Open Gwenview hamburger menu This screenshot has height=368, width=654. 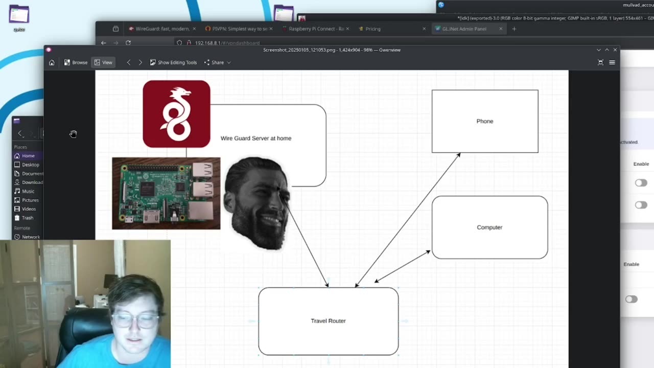(612, 62)
